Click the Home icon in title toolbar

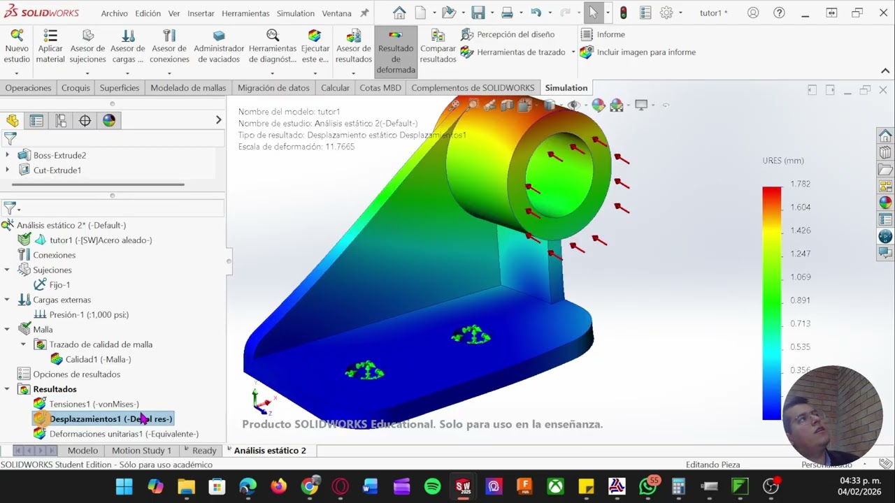[x=399, y=13]
